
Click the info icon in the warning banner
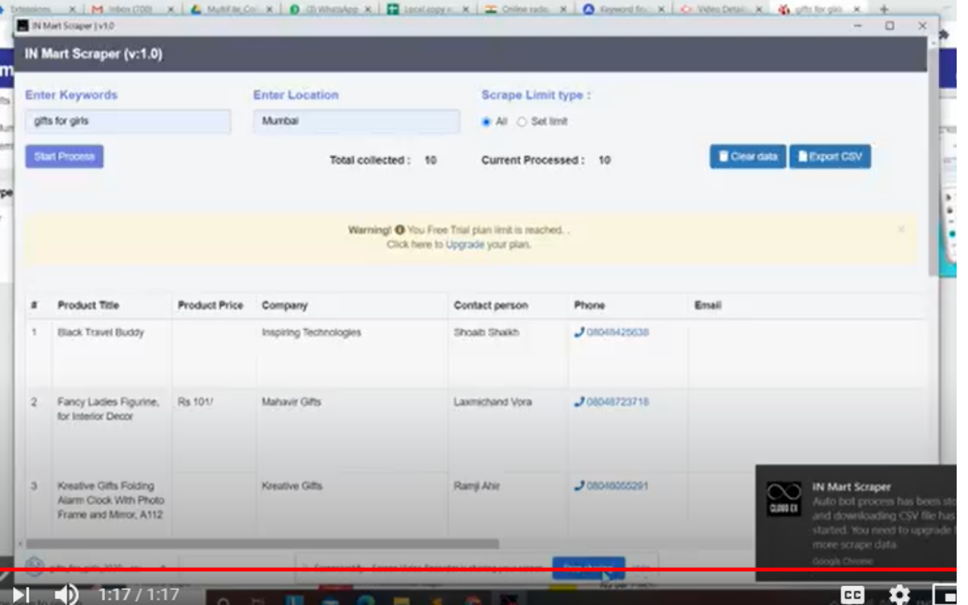[399, 230]
